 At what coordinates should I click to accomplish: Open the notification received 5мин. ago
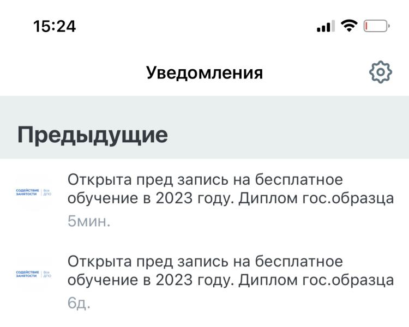coord(204,200)
